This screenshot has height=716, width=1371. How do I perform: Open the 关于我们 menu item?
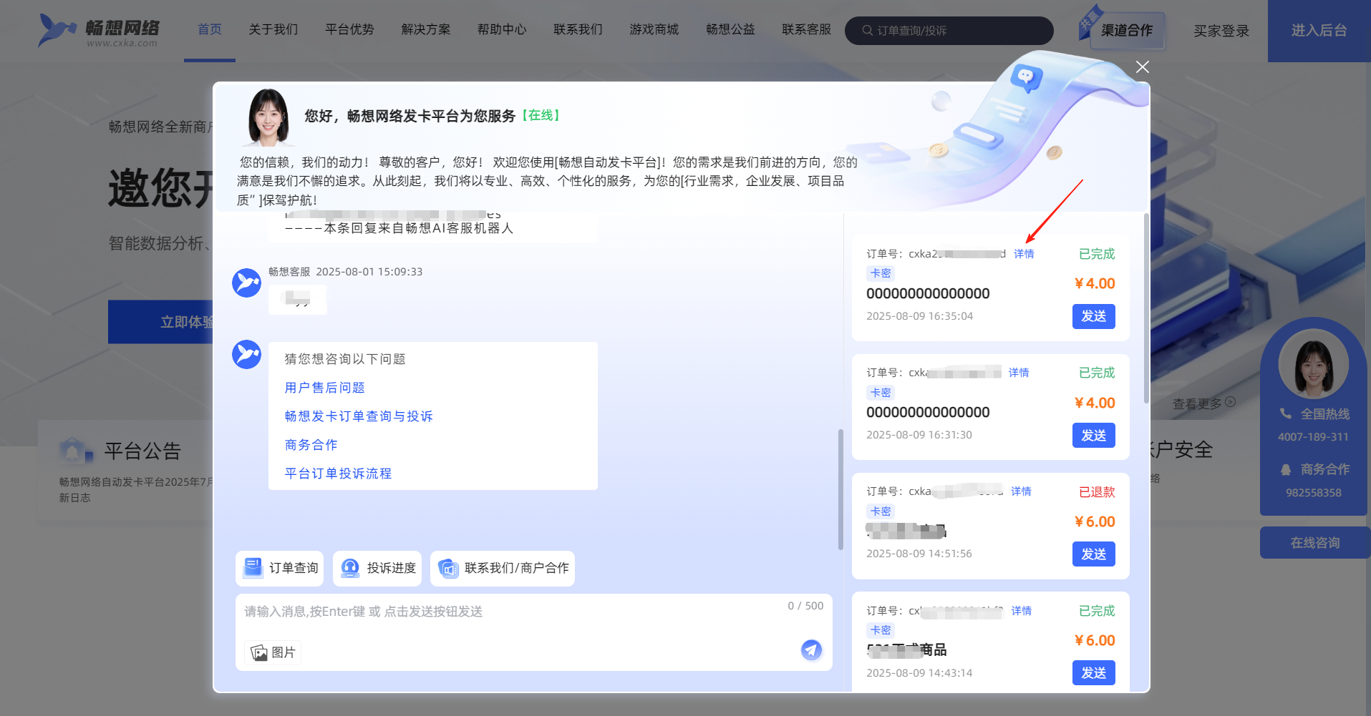coord(273,29)
